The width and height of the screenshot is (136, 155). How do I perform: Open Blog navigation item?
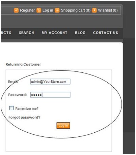click(80, 33)
